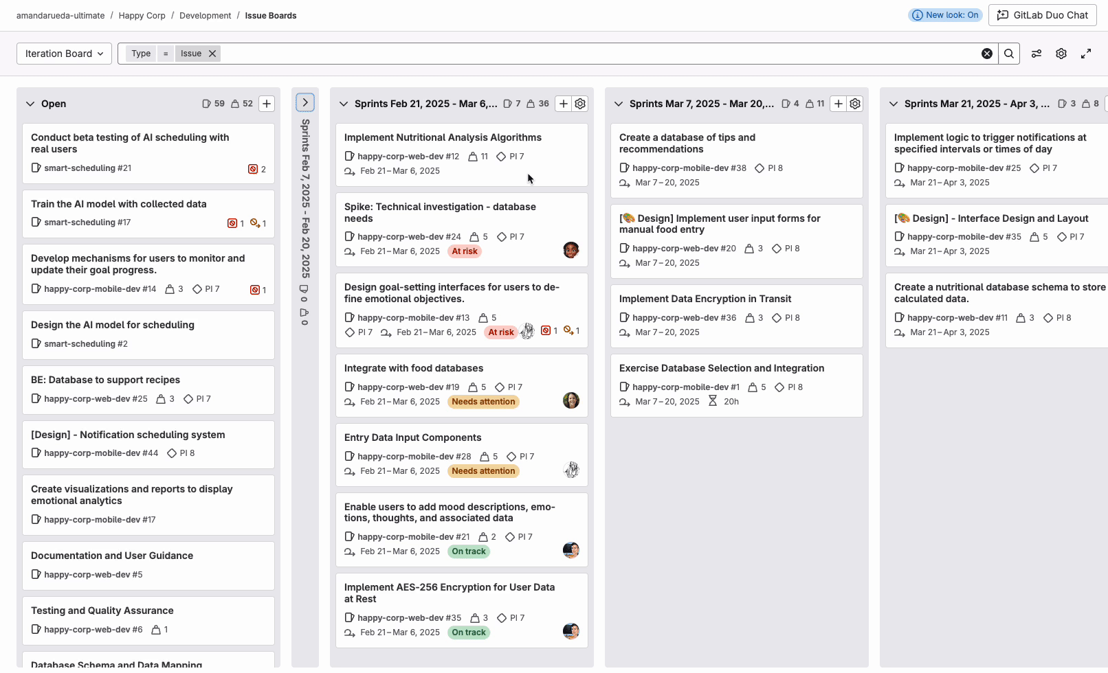Click At risk badge on Spike database needs card
The height and width of the screenshot is (673, 1108).
tap(465, 251)
